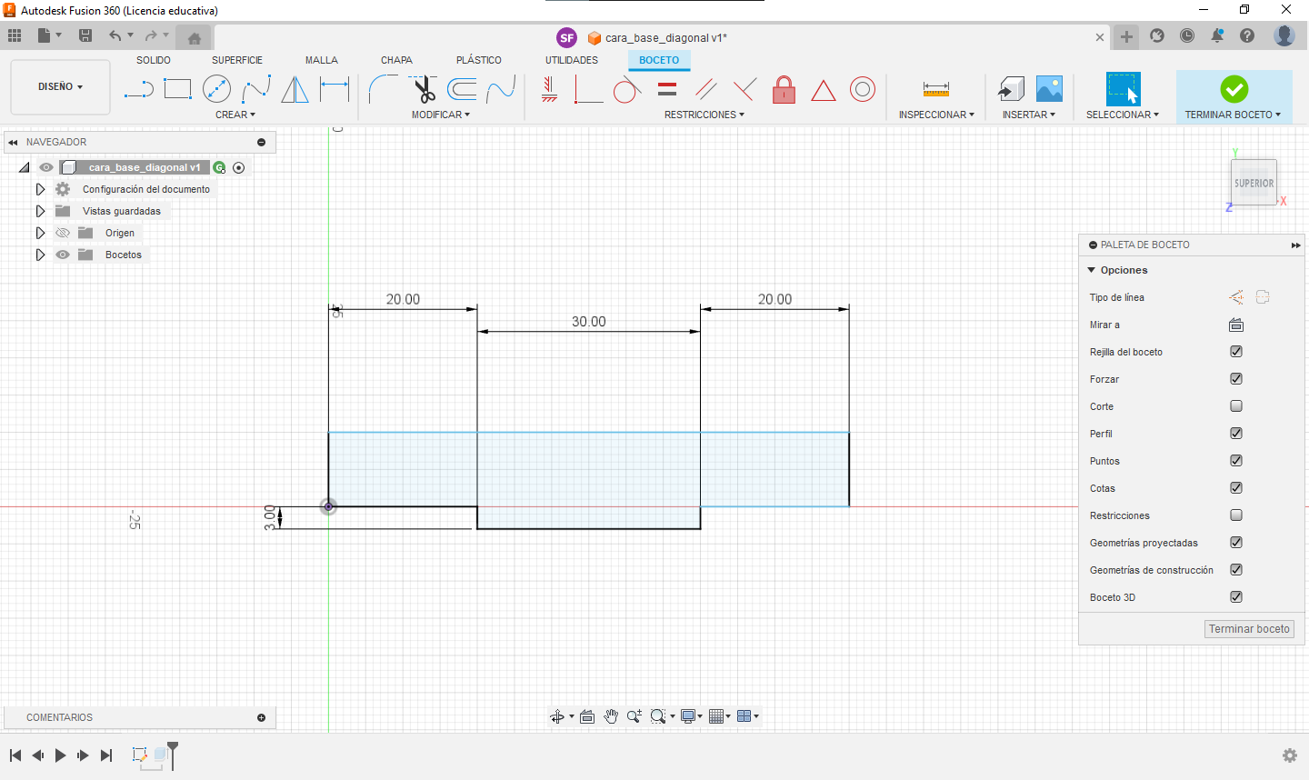The height and width of the screenshot is (780, 1309).
Task: Switch to the MALLA tab
Action: tap(322, 60)
